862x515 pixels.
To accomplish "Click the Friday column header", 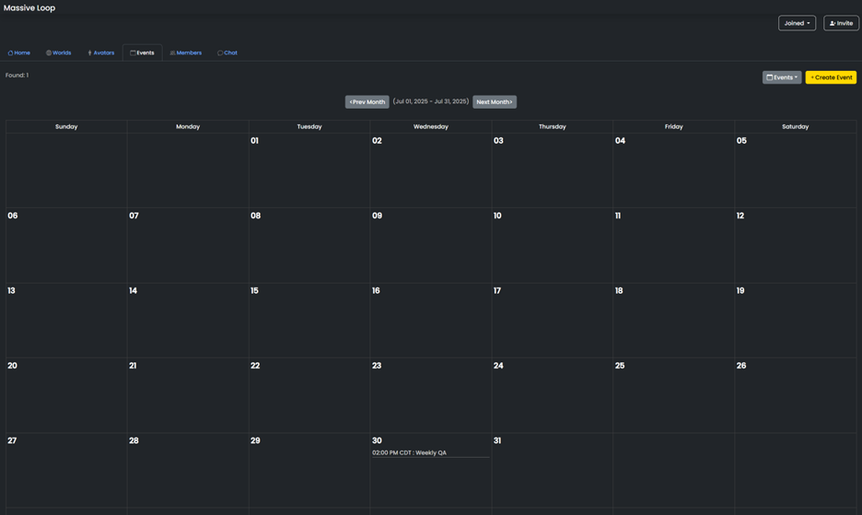I will click(674, 126).
